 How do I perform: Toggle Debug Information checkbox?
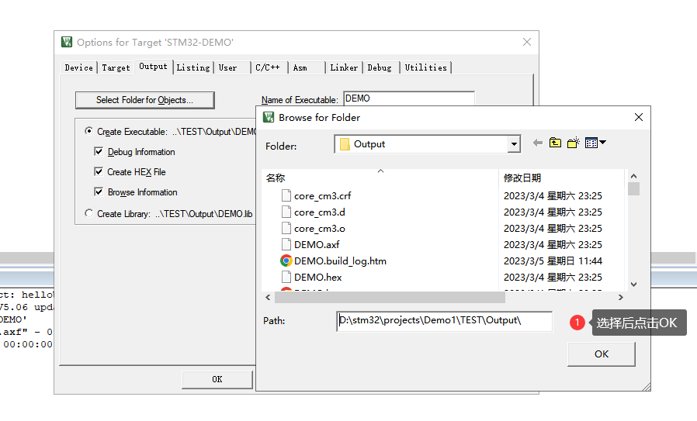point(99,151)
